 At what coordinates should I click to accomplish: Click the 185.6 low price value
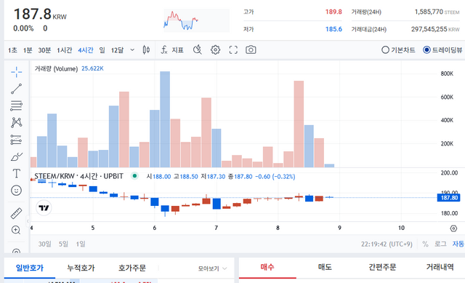pyautogui.click(x=333, y=29)
